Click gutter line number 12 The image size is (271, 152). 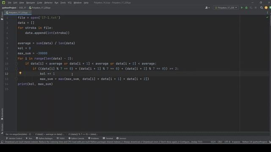click(7, 74)
